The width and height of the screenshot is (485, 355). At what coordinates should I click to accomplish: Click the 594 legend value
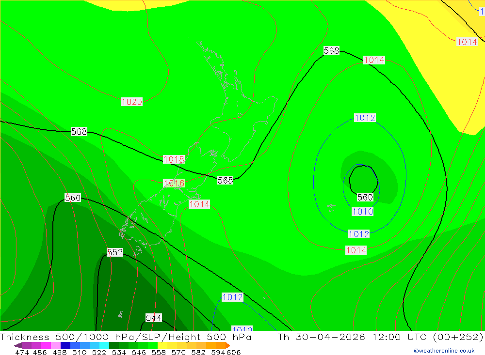[x=218, y=352]
